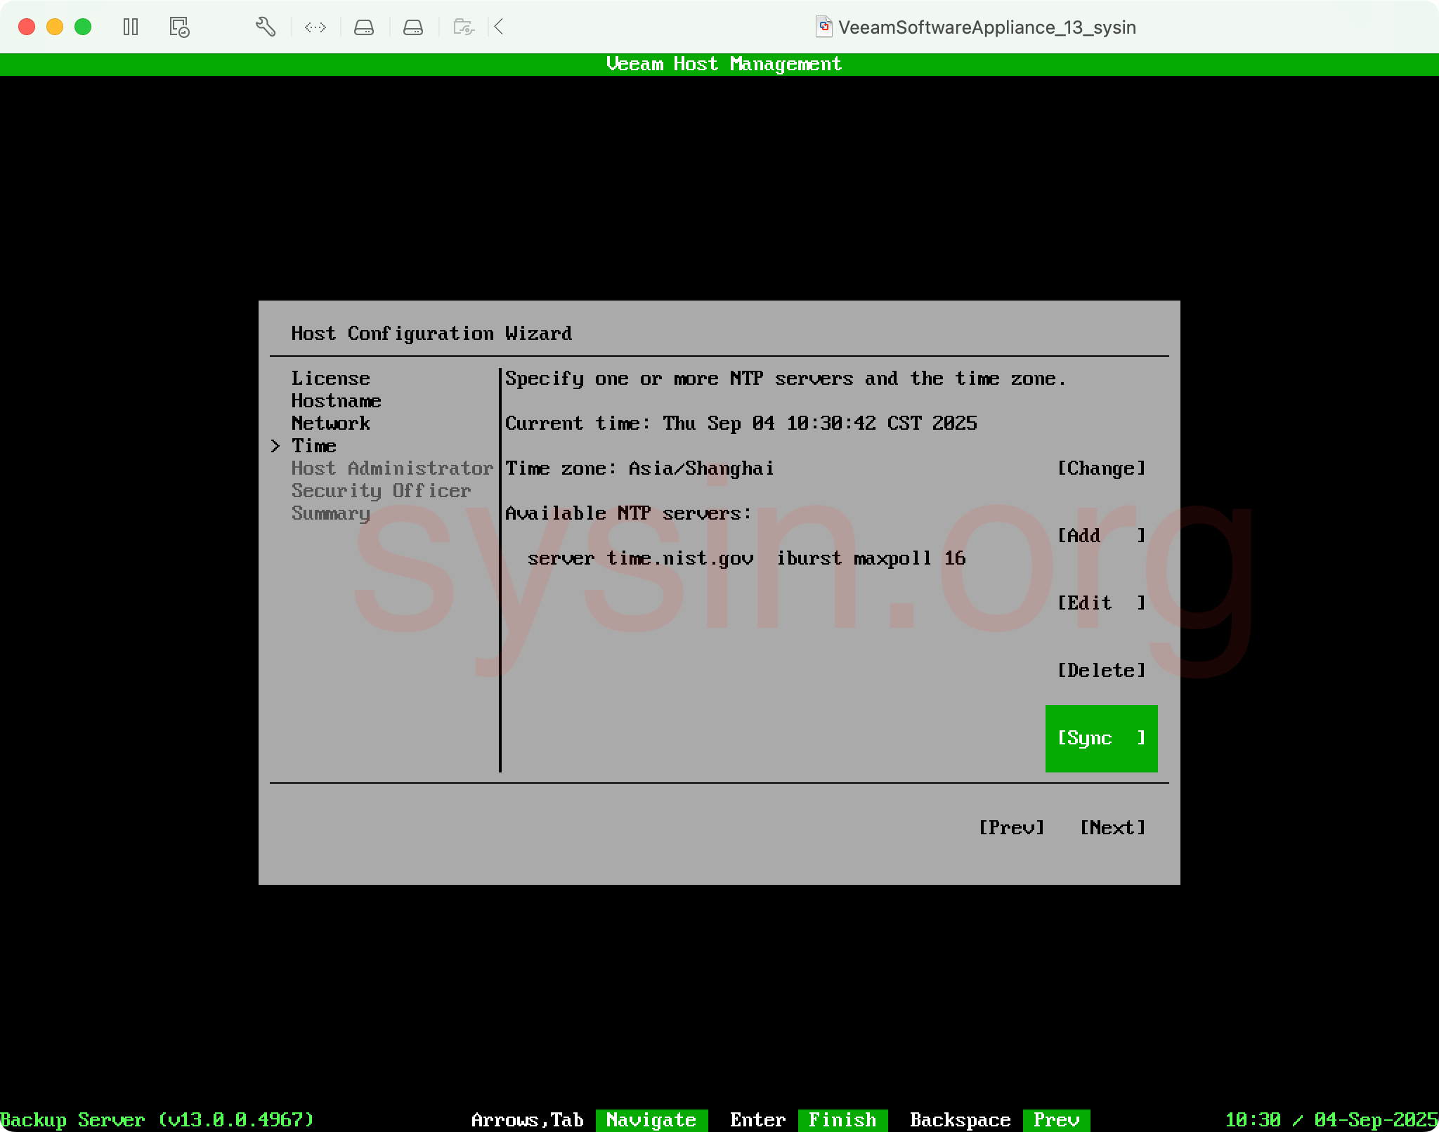
Task: Add a new NTP server
Action: 1101,536
